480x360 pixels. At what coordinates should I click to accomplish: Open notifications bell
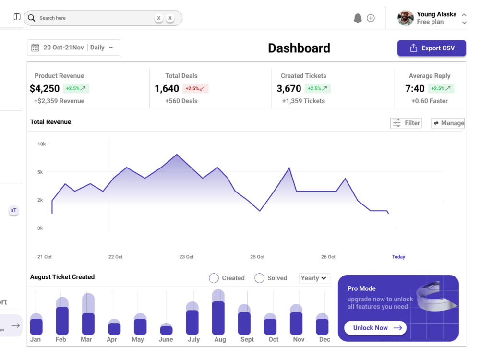(x=358, y=18)
